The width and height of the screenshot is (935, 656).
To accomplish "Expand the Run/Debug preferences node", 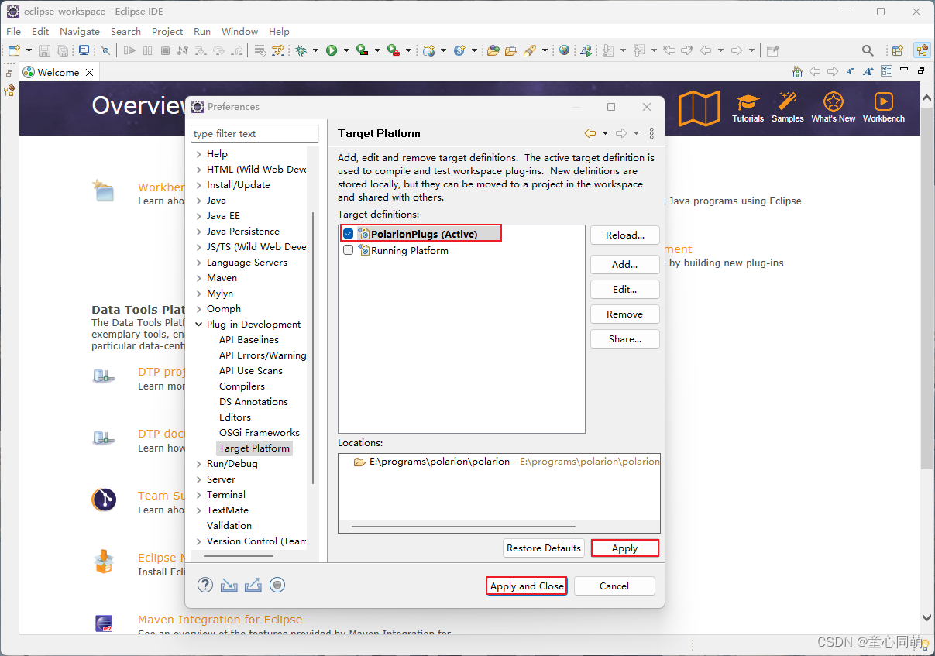I will point(199,464).
